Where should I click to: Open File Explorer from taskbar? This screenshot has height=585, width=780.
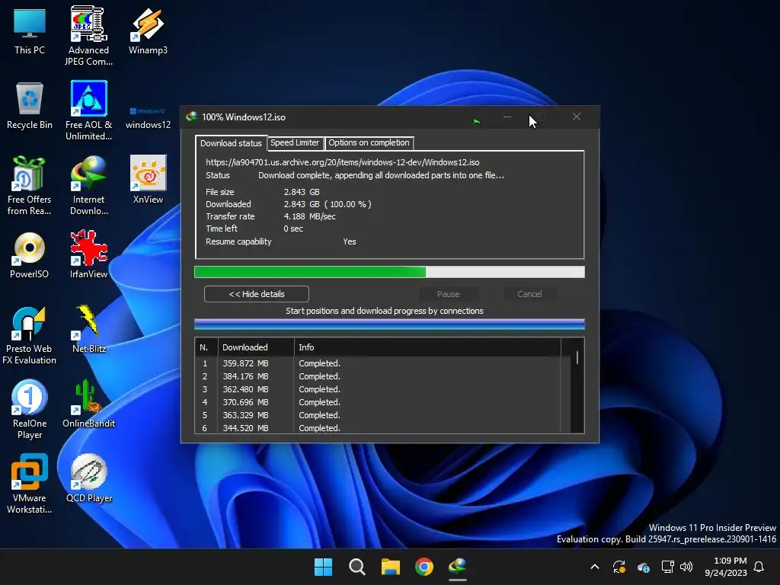391,567
